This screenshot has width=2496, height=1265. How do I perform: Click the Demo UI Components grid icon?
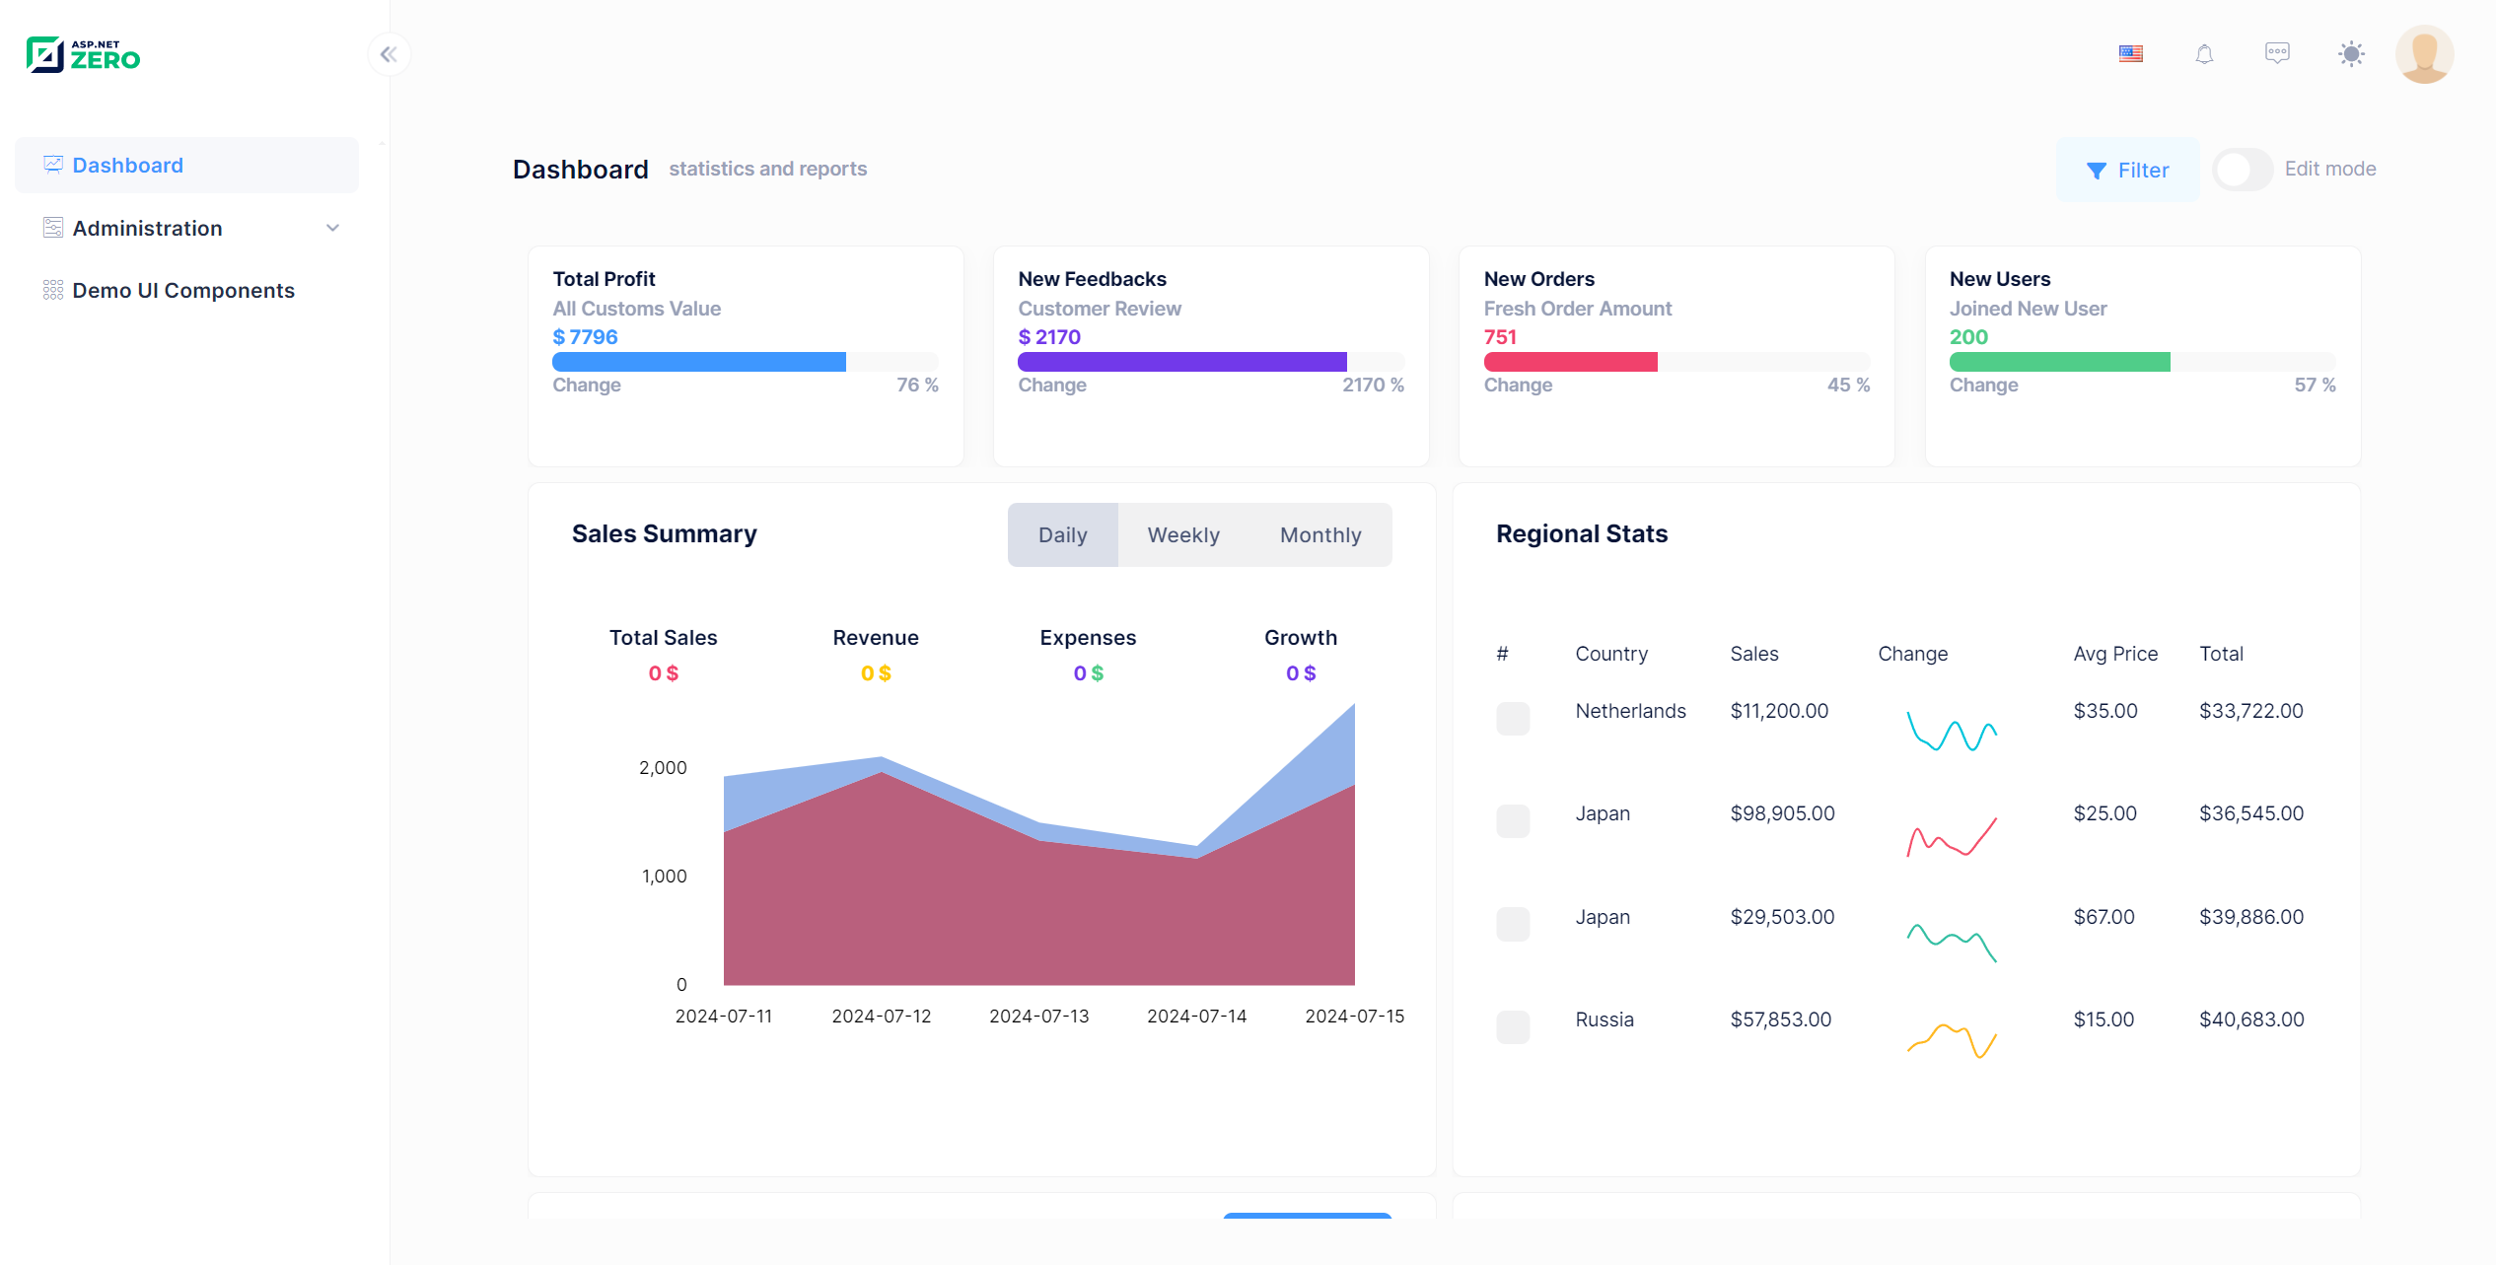(53, 290)
